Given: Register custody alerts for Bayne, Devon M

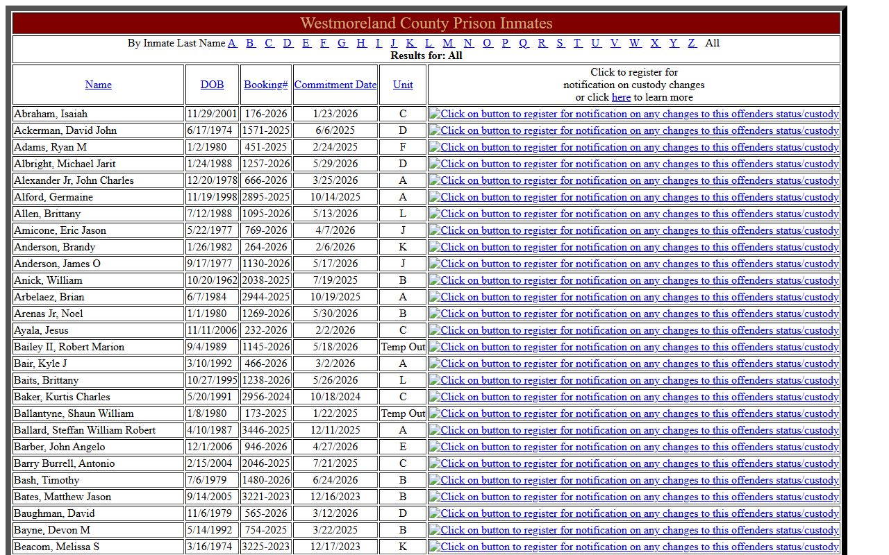Looking at the screenshot, I should coord(633,530).
